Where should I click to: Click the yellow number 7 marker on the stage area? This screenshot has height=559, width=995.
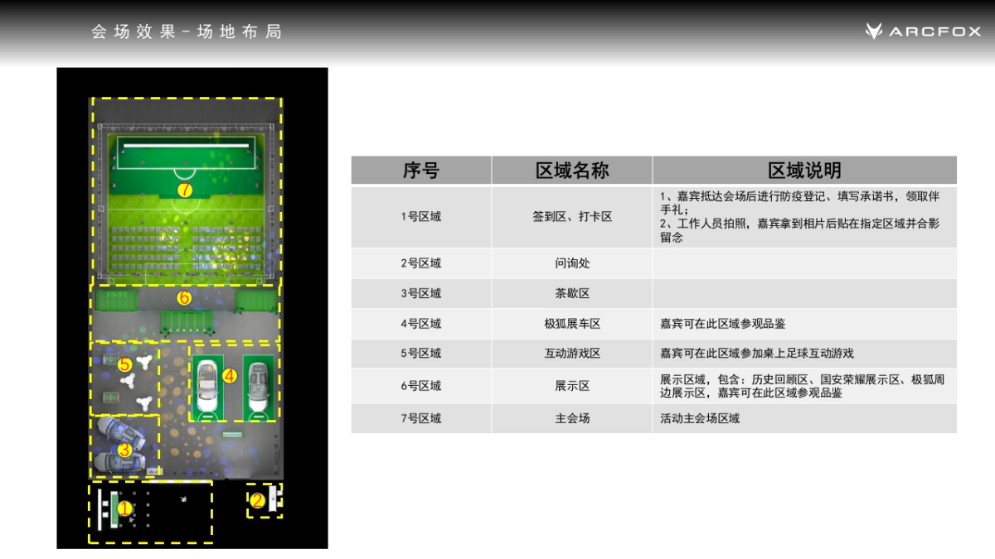point(184,189)
